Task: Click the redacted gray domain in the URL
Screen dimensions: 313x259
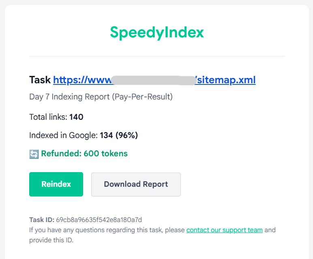Action: pos(153,80)
